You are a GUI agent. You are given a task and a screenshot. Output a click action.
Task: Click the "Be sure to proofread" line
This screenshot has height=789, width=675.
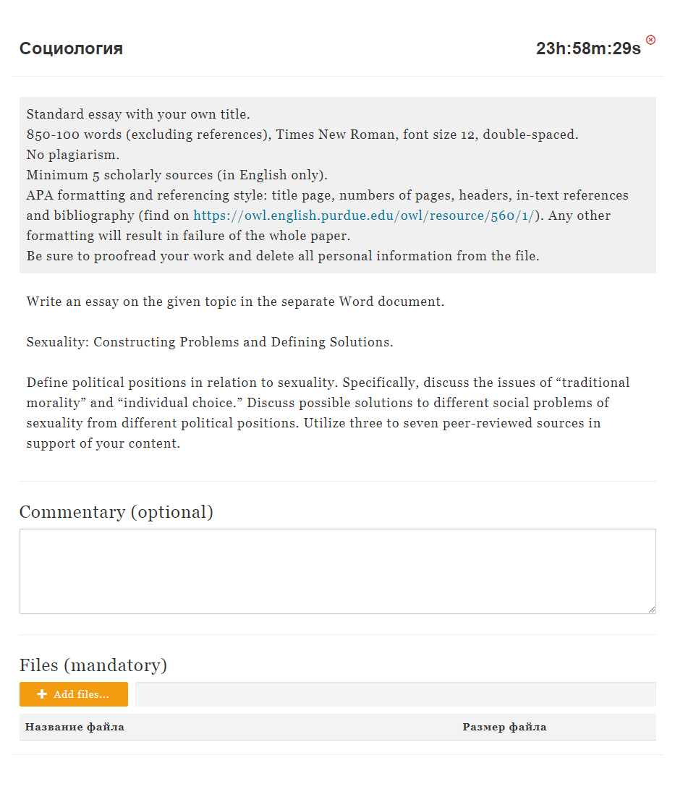click(282, 256)
